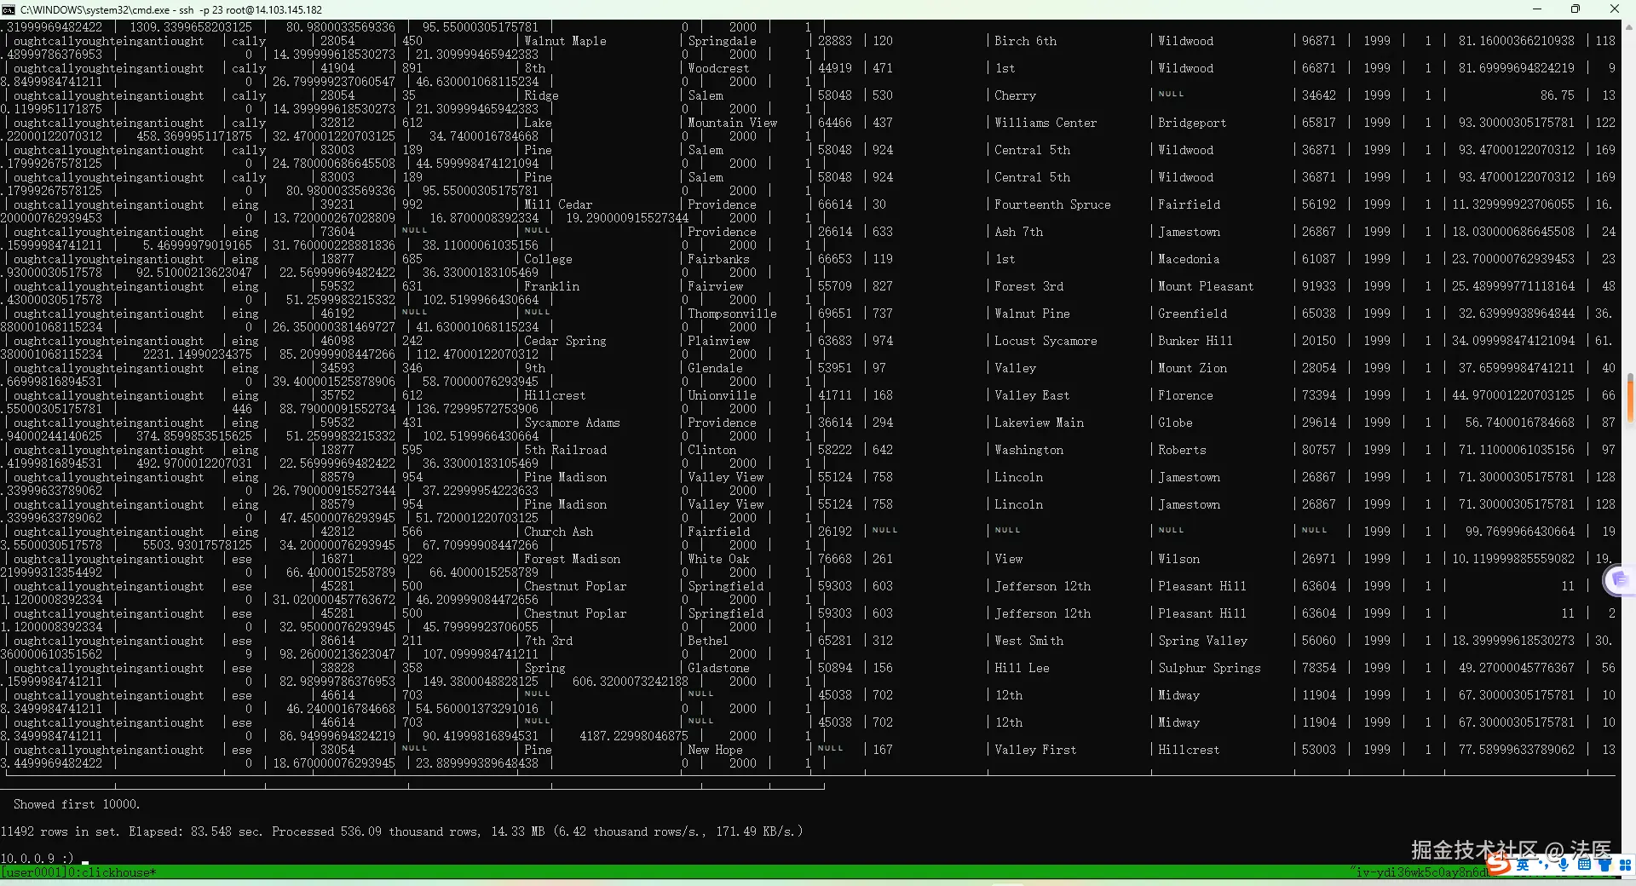1636x886 pixels.
Task: Select the 'Church Ash' cell
Action: pos(558,532)
